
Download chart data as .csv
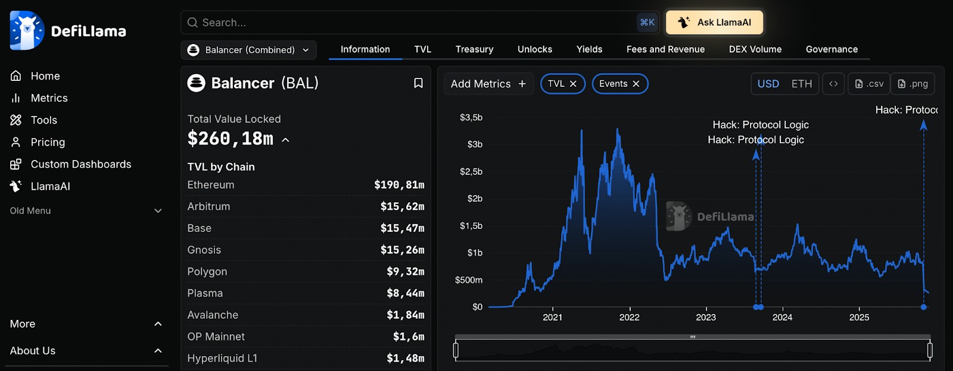click(869, 84)
